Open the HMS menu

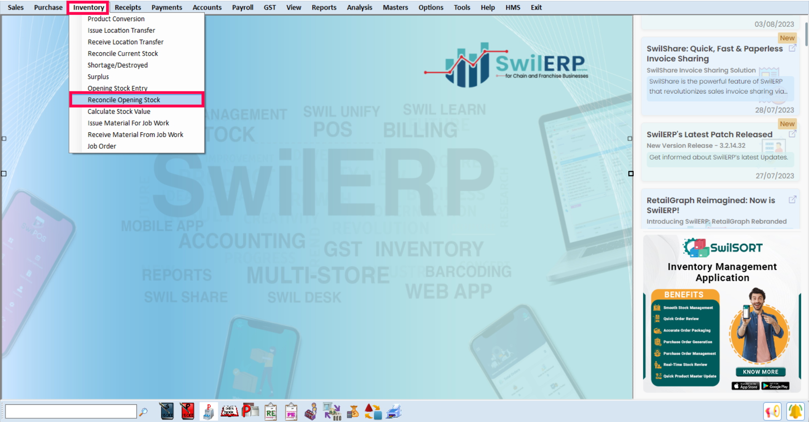coord(513,7)
